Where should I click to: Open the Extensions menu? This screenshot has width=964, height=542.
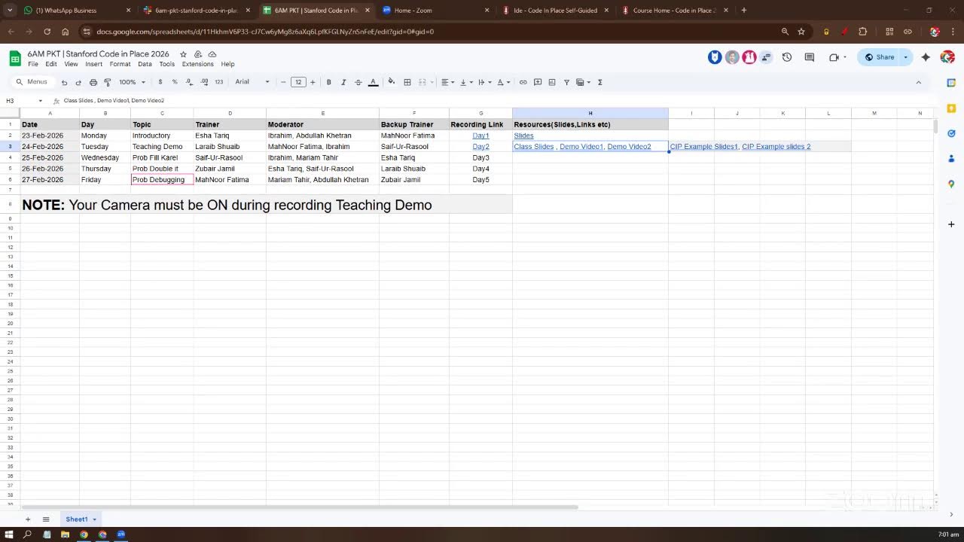tap(198, 64)
